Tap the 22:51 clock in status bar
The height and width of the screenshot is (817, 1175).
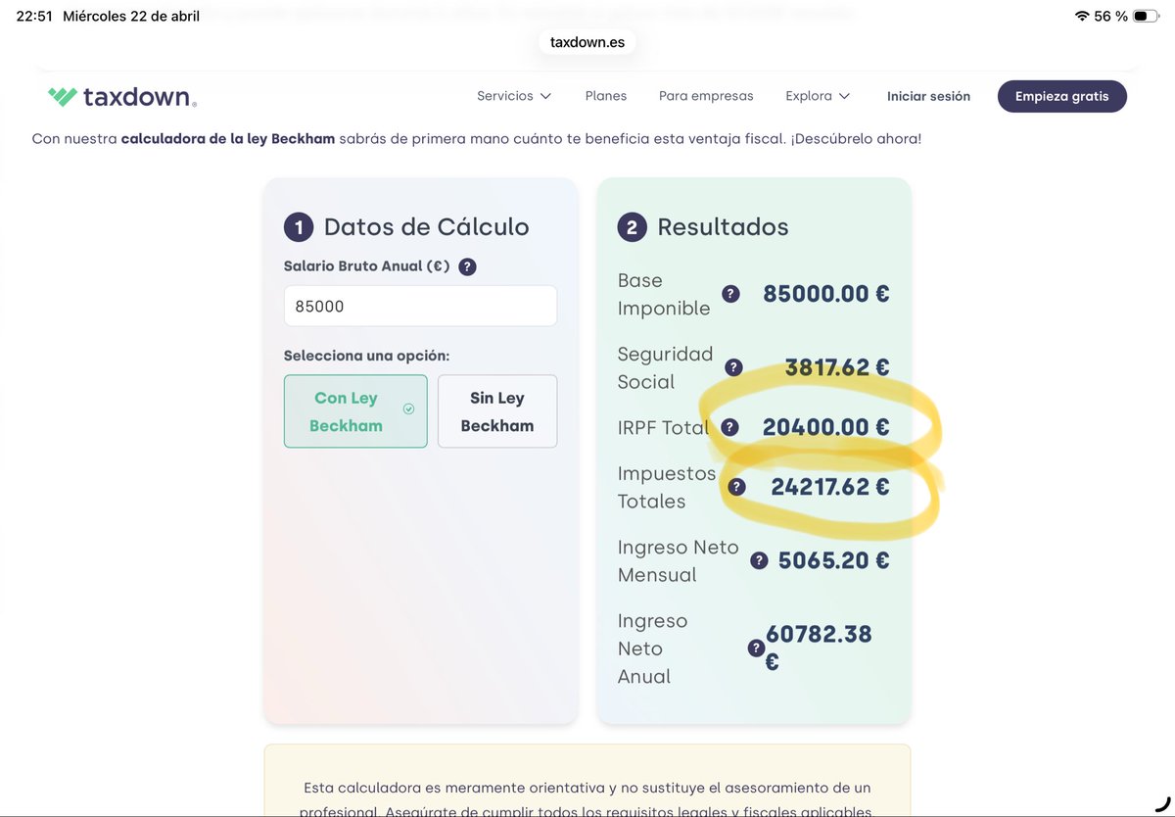tap(34, 16)
